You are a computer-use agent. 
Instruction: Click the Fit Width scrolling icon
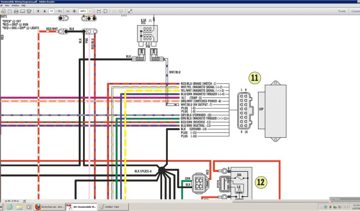coord(99,11)
